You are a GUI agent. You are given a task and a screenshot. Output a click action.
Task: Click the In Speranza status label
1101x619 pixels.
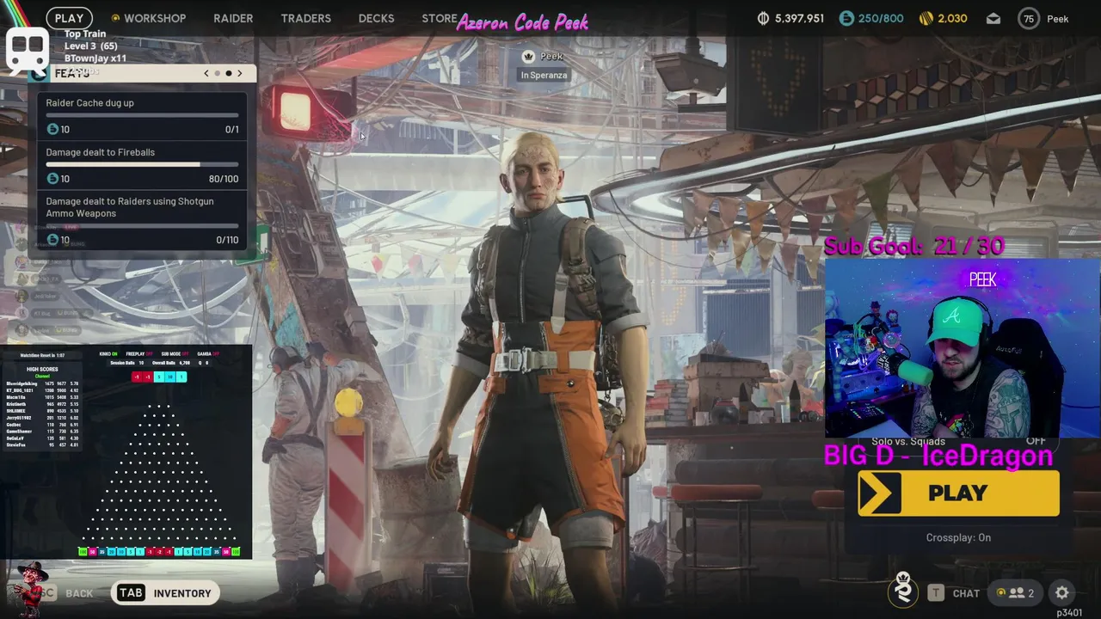[544, 75]
